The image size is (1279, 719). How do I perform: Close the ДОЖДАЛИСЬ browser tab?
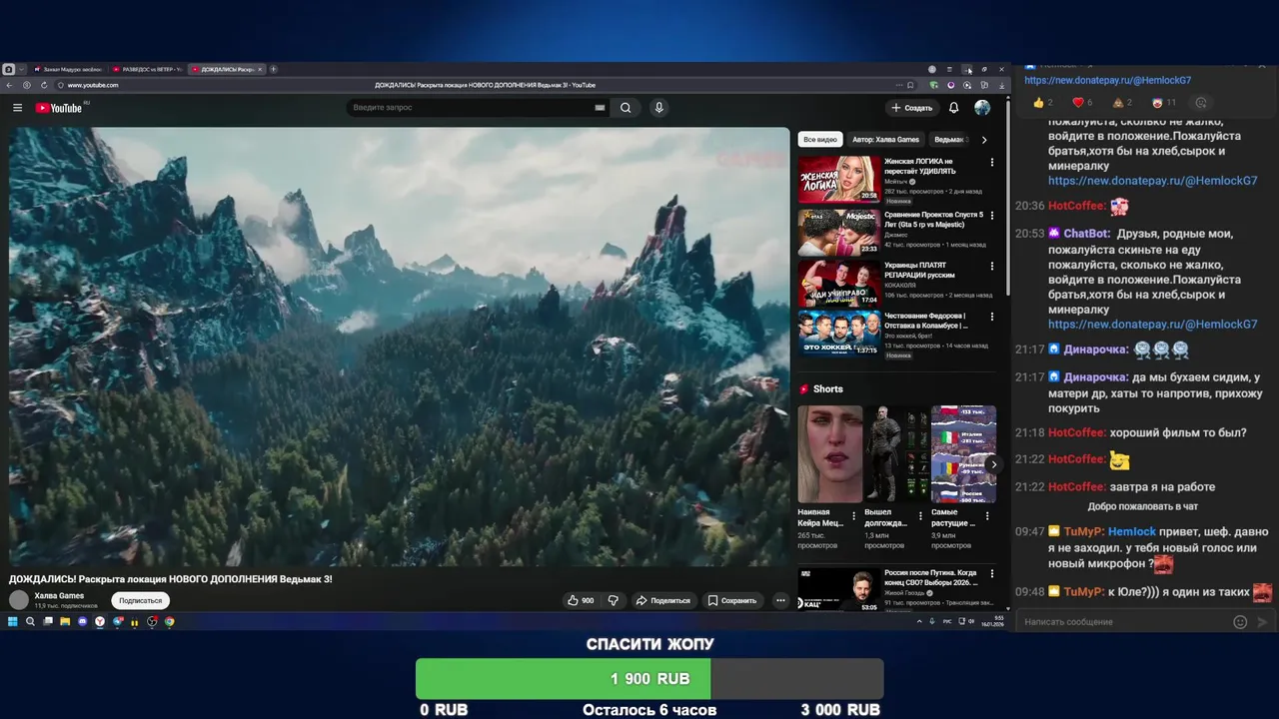[x=260, y=70]
